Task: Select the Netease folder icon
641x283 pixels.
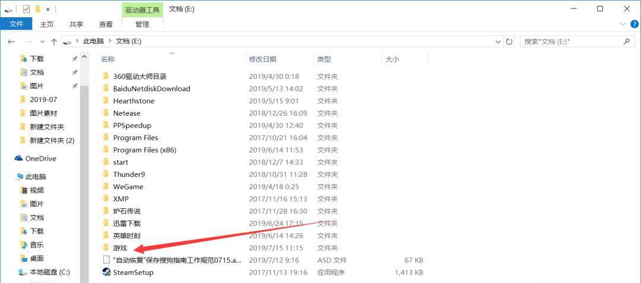Action: click(106, 113)
